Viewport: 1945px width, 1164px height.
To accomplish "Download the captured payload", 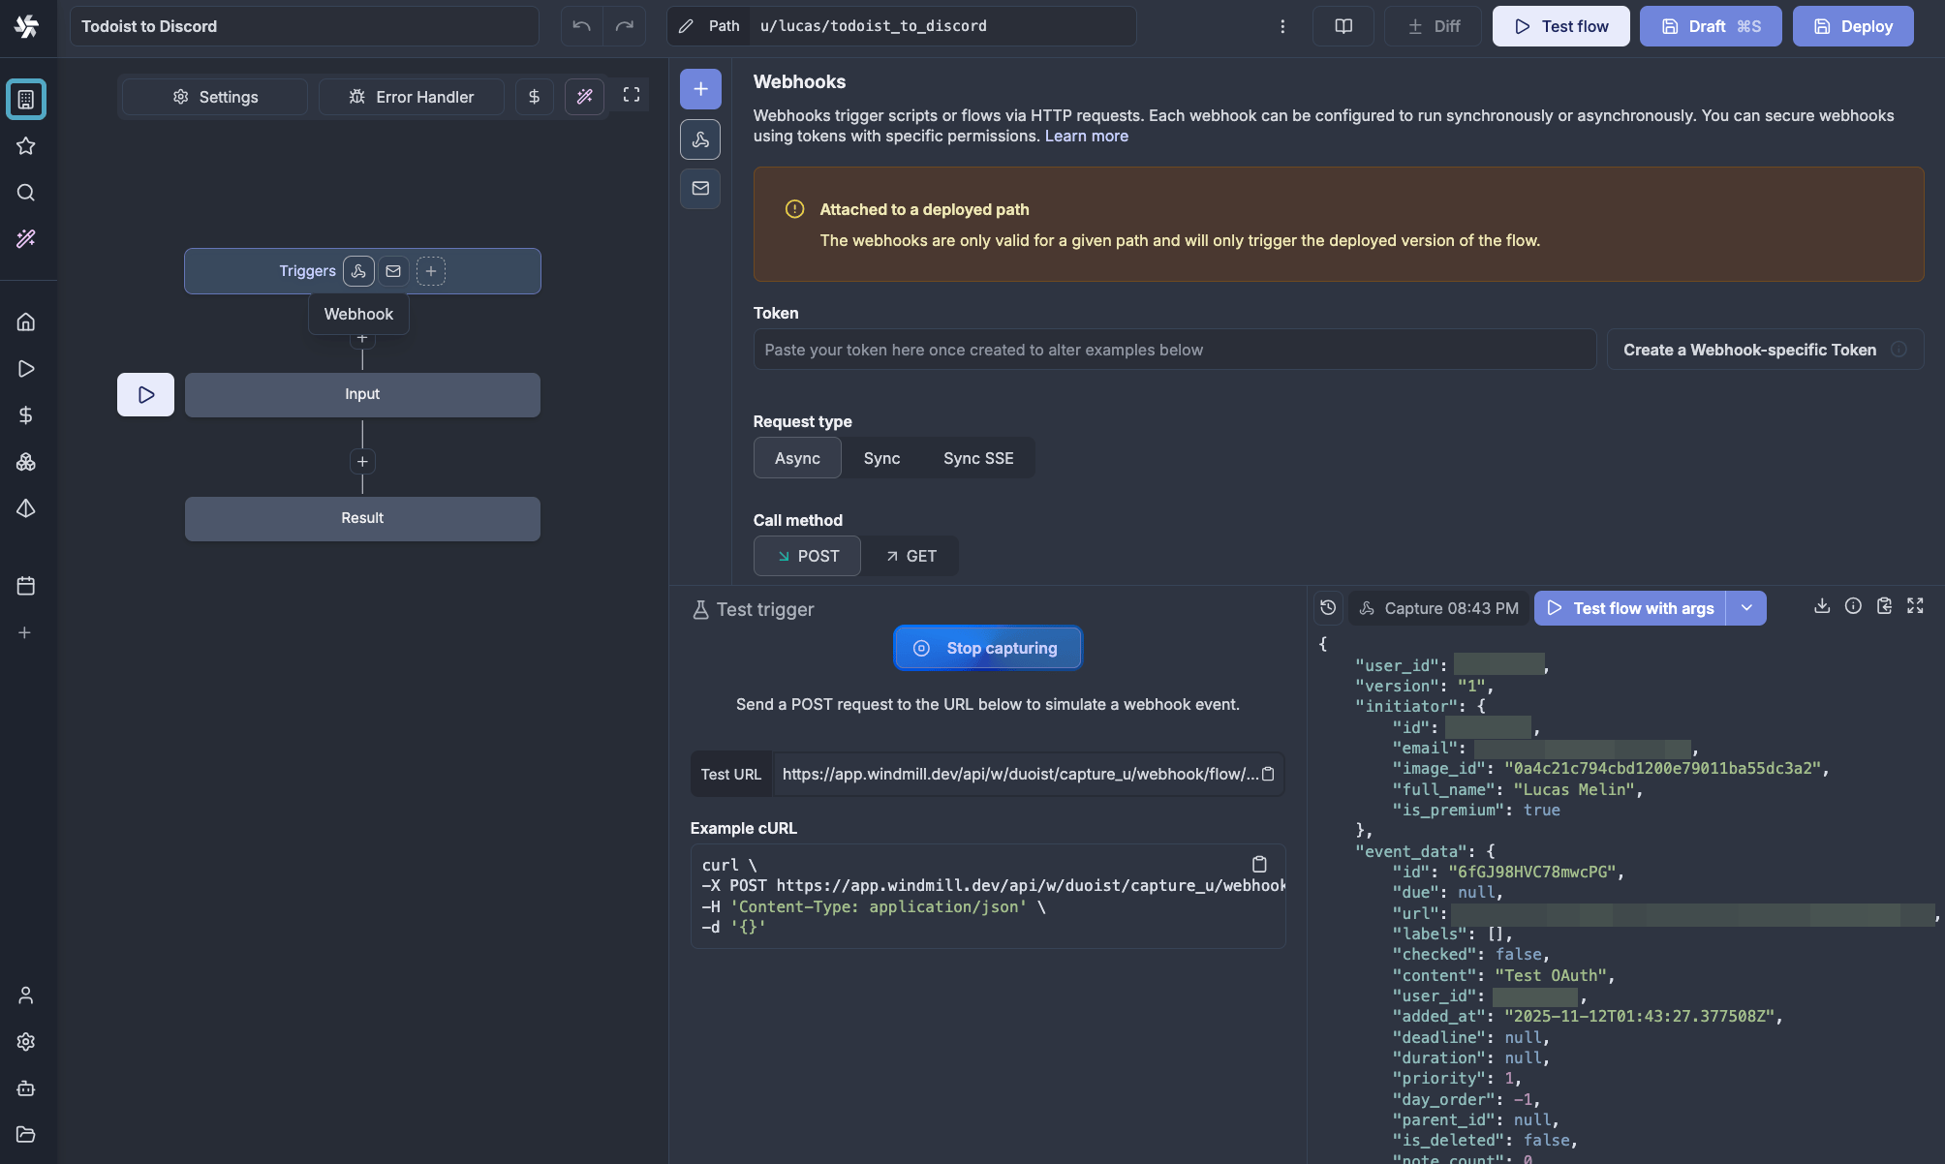I will 1822,605.
